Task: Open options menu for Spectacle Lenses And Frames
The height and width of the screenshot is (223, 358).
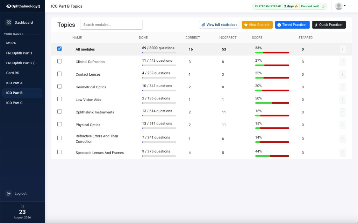Action: click(343, 153)
